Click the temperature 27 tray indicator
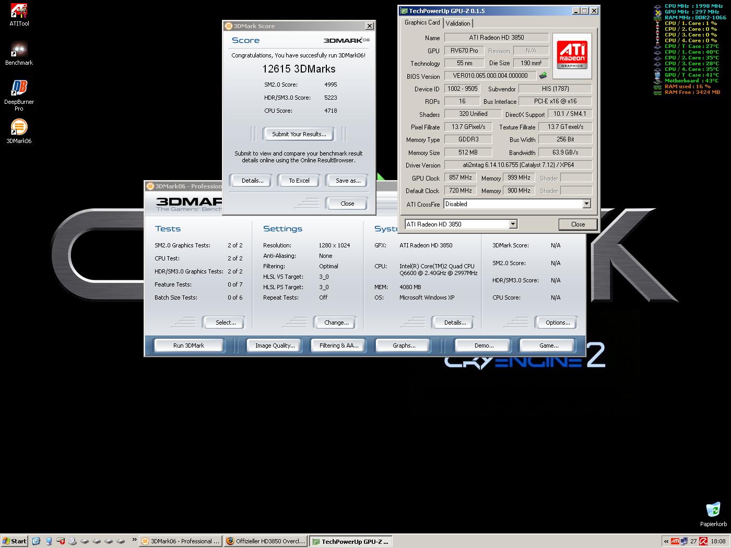Image resolution: width=731 pixels, height=548 pixels. 693,541
